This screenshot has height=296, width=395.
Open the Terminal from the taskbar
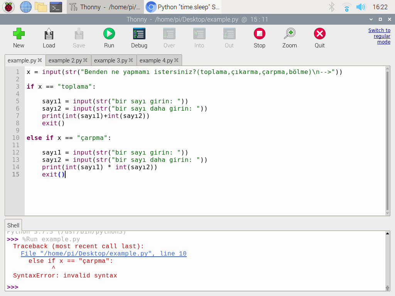point(56,7)
